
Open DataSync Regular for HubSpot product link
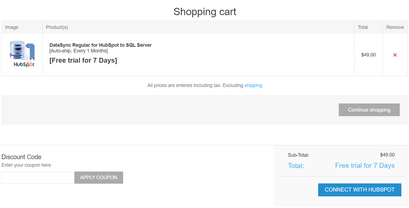(100, 45)
